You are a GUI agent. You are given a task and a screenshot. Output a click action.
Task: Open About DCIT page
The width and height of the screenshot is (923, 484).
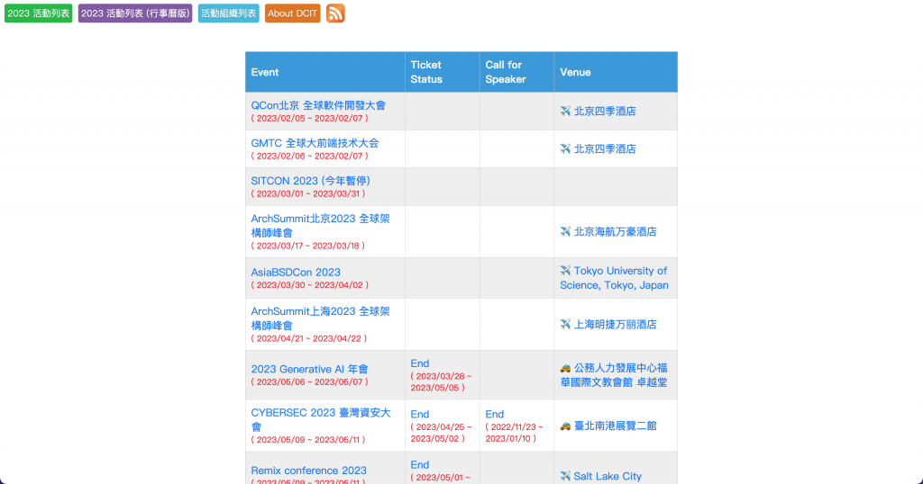click(293, 13)
